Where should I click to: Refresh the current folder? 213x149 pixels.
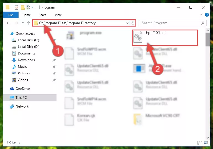[x=133, y=23]
